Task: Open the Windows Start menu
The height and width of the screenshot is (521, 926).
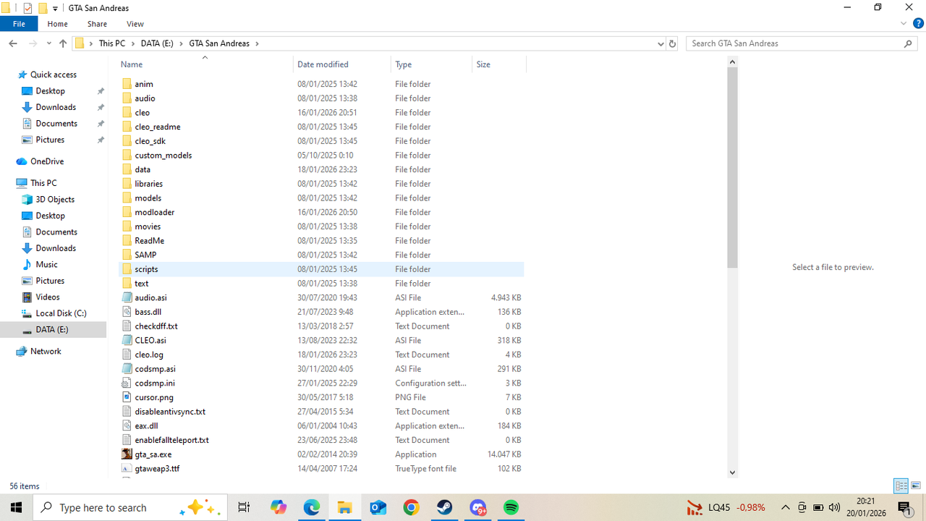Action: [16, 507]
